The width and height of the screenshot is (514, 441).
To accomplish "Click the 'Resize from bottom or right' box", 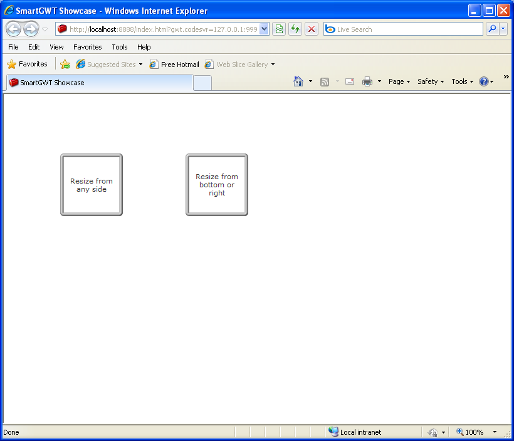I will click(217, 185).
